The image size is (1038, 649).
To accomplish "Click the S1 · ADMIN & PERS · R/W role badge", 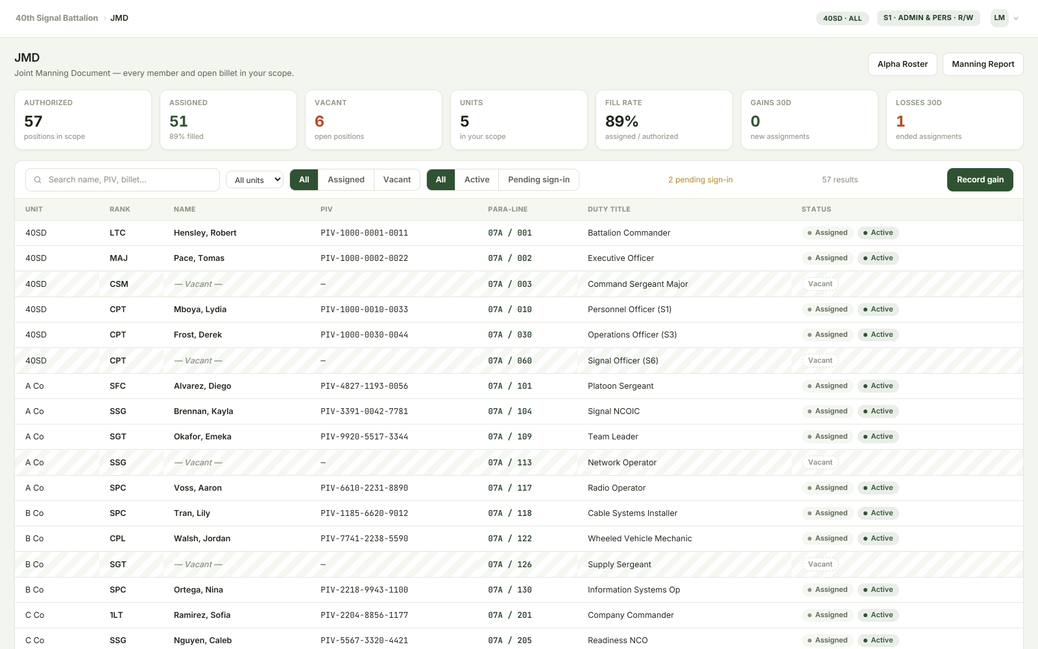I will click(x=928, y=18).
